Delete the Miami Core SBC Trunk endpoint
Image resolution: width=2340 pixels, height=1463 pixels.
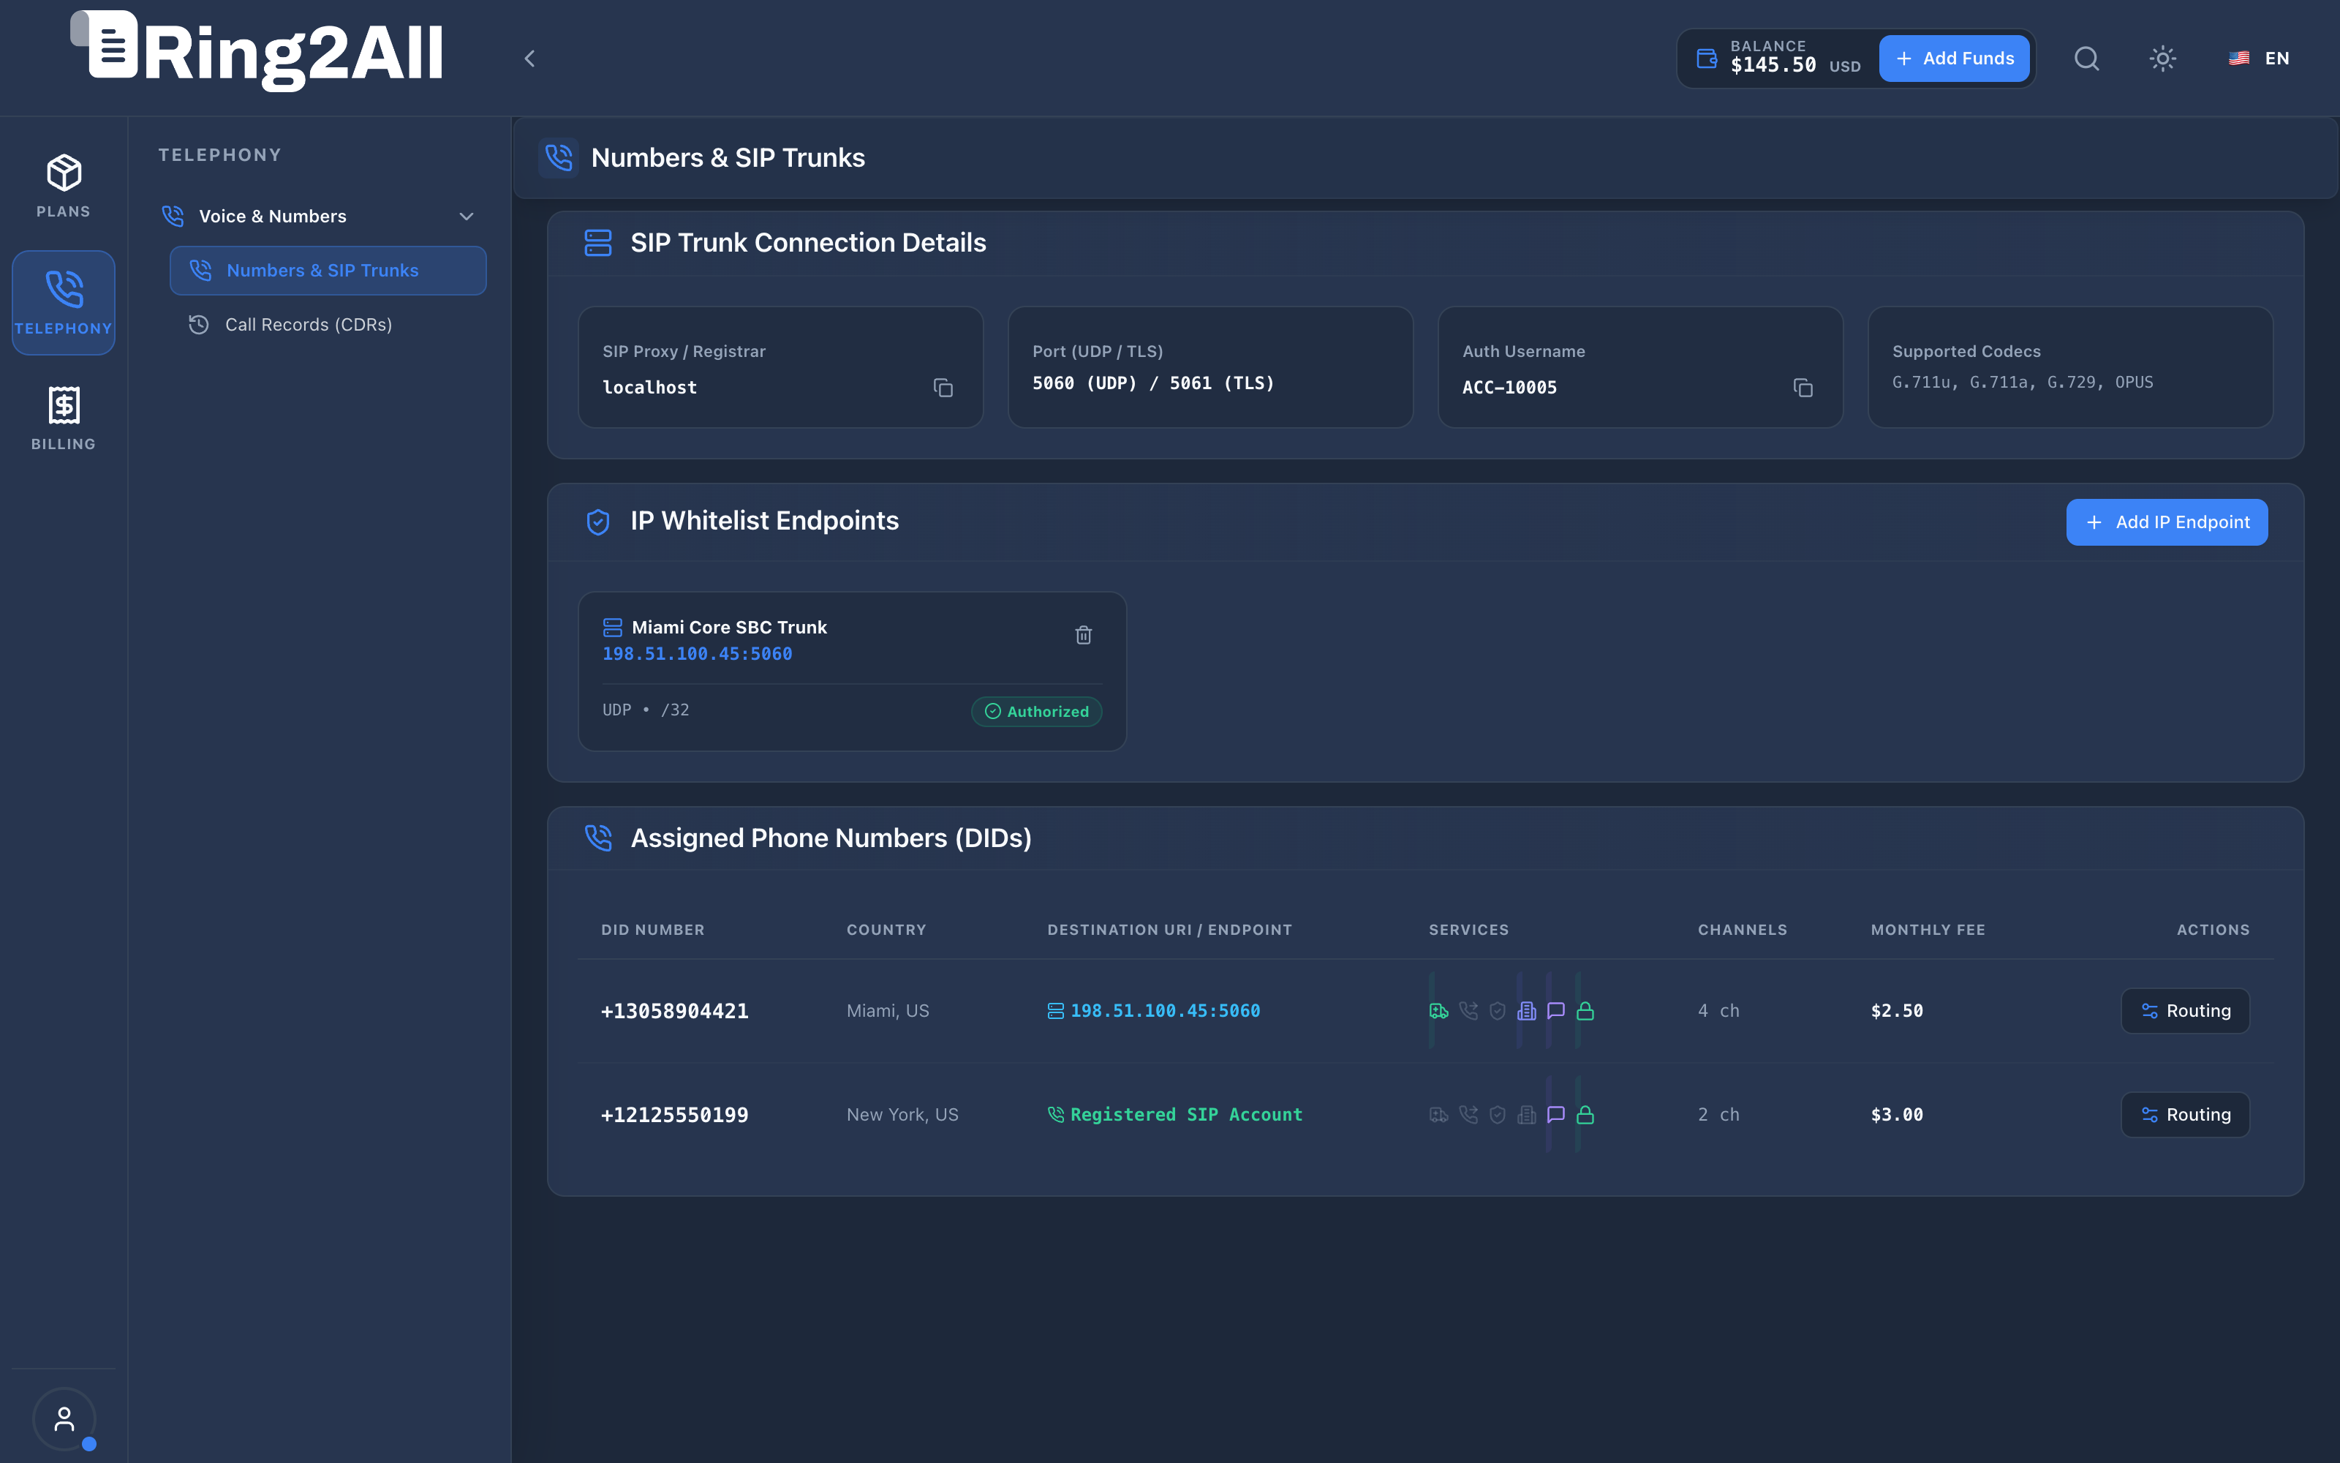click(1083, 635)
